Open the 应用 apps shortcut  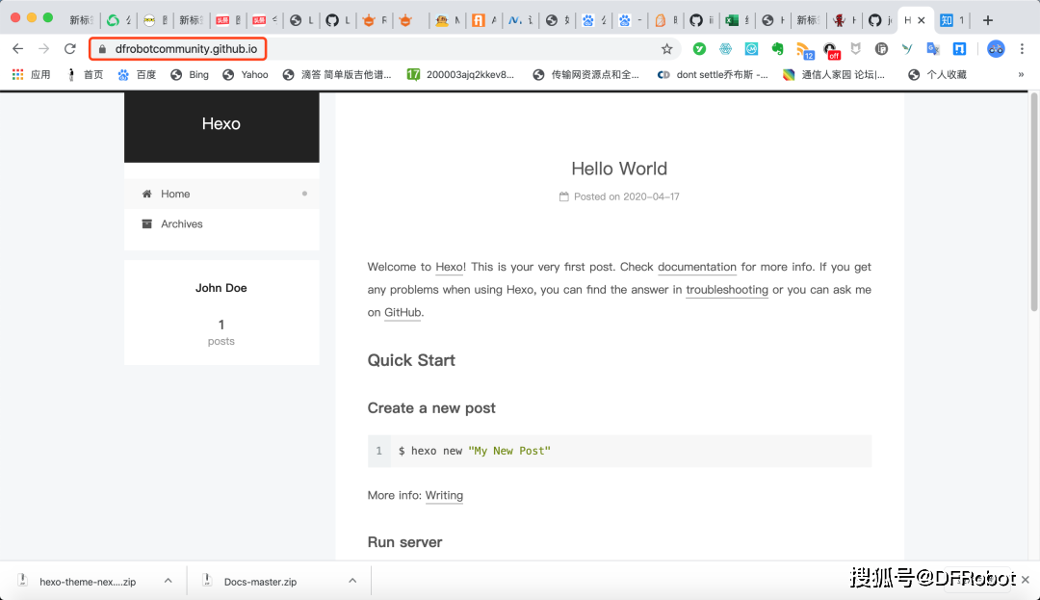point(31,75)
